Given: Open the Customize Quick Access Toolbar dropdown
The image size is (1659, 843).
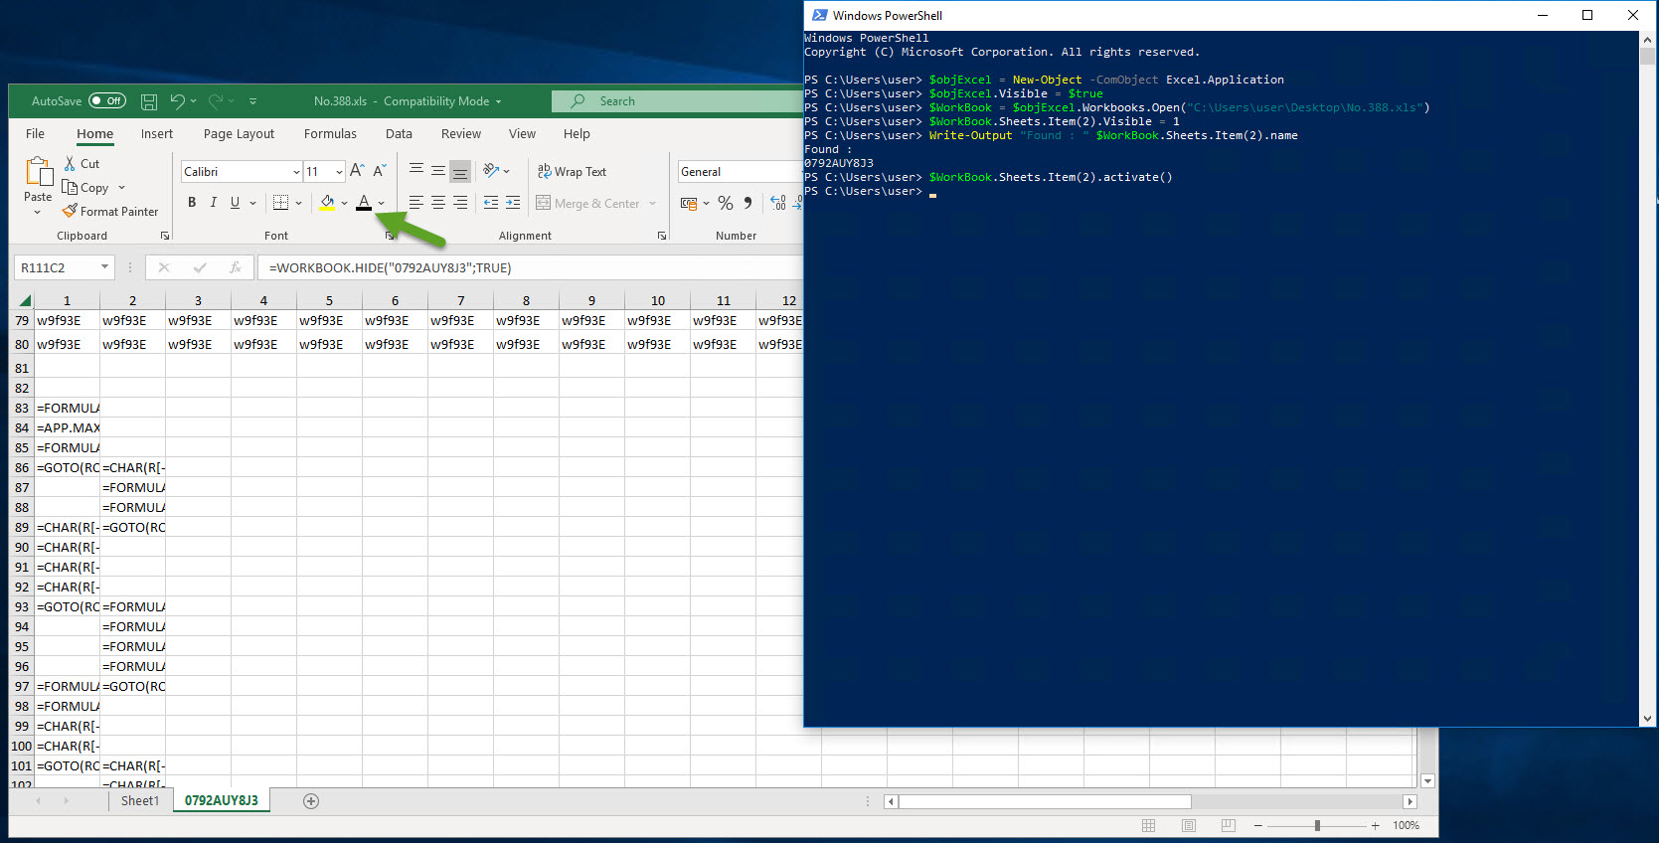Looking at the screenshot, I should [252, 101].
